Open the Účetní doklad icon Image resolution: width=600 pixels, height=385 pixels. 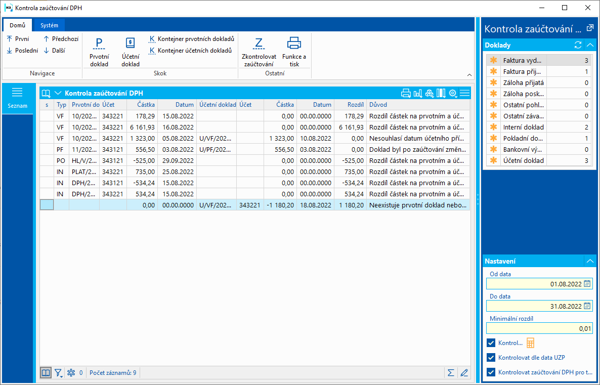coord(130,44)
